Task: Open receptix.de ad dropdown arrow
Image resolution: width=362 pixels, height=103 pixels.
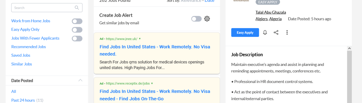Action: (x=152, y=83)
